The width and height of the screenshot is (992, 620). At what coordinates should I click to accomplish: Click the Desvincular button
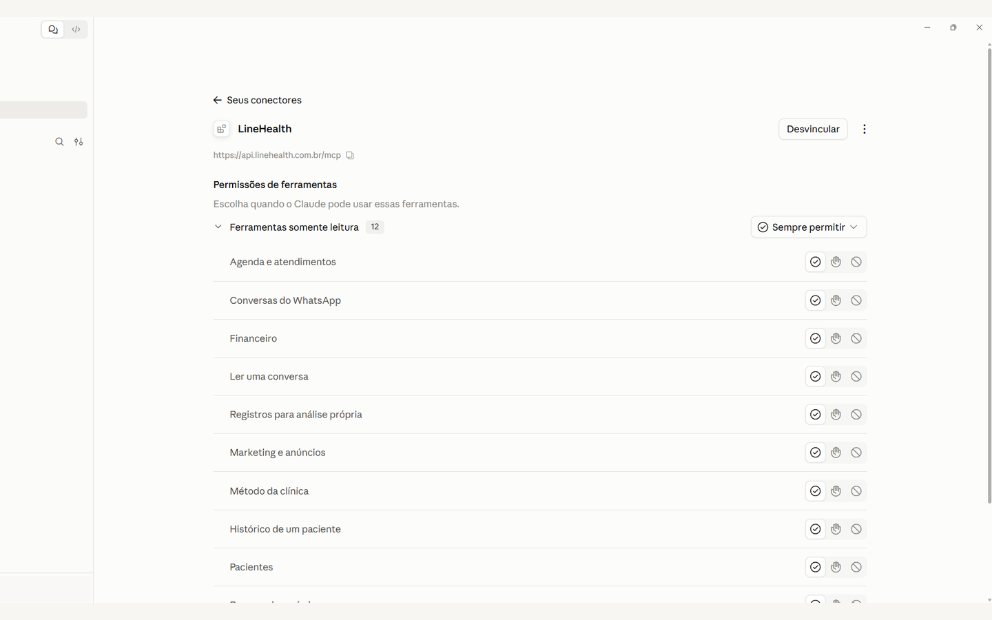(x=813, y=130)
